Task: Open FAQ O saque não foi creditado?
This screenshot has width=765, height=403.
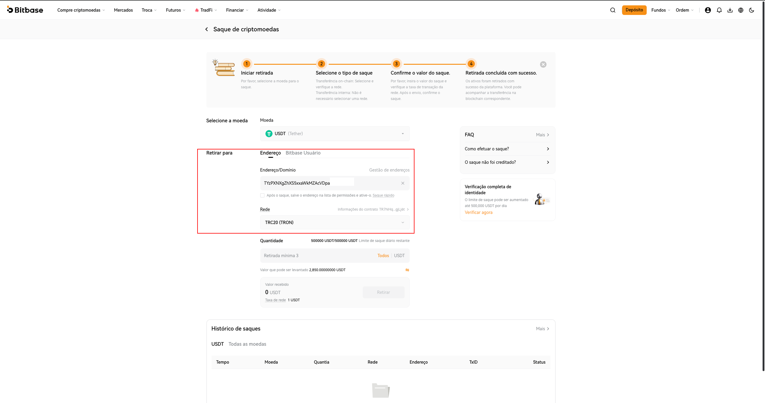Action: tap(507, 162)
